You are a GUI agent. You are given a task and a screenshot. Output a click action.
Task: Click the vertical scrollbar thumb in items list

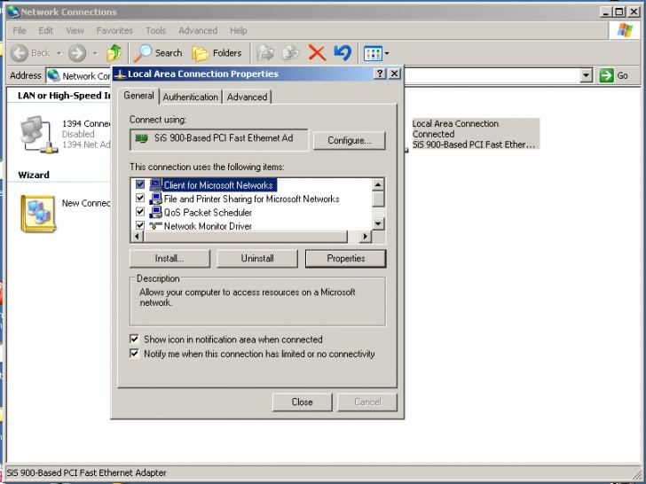pos(378,199)
